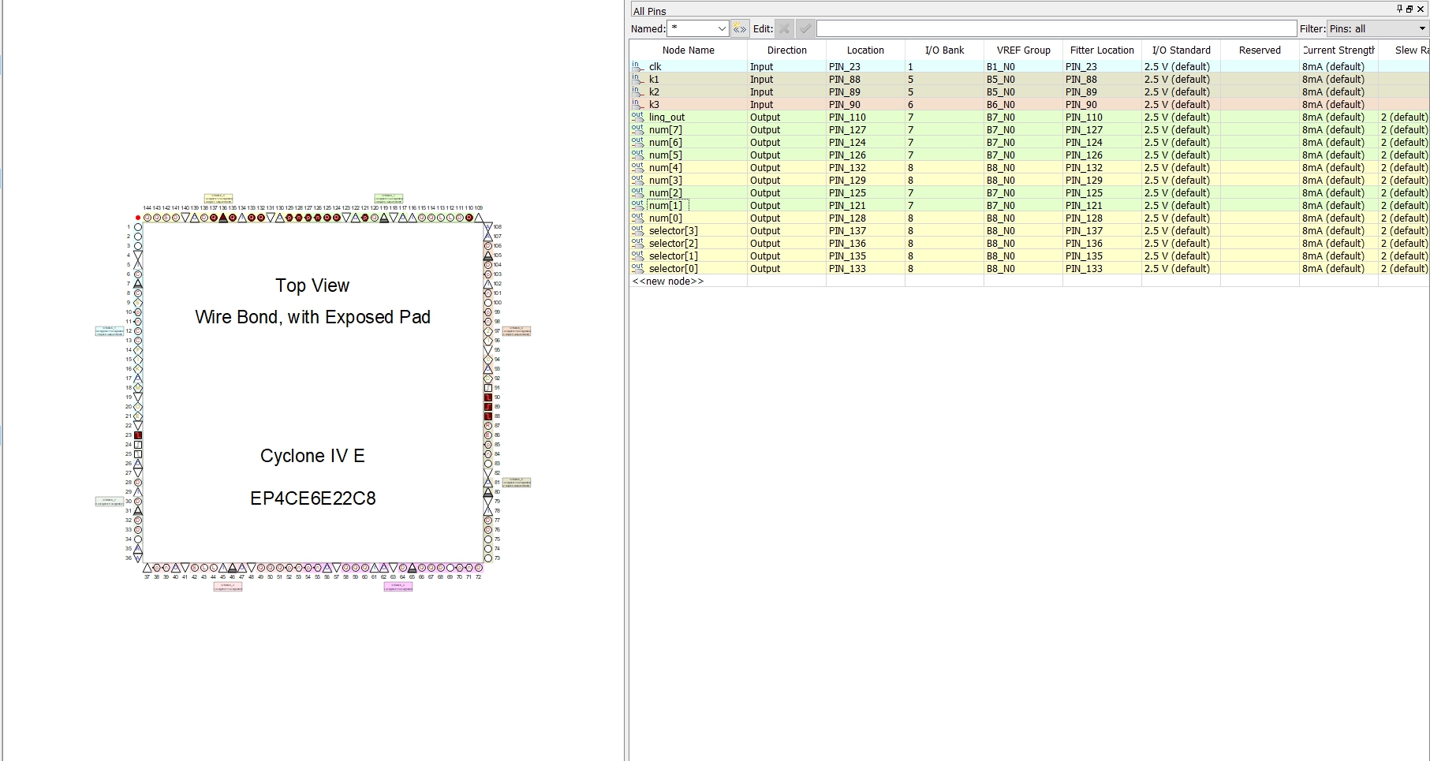Select pin 23 in the package view
This screenshot has width=1430, height=761.
(x=138, y=435)
